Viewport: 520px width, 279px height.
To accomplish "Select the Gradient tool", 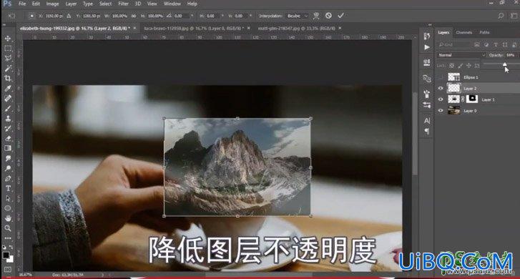I will pos(8,148).
